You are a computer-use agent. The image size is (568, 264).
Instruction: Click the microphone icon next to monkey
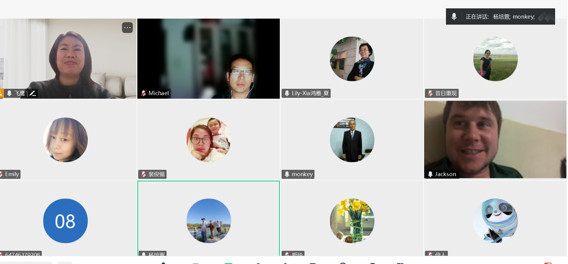[287, 174]
